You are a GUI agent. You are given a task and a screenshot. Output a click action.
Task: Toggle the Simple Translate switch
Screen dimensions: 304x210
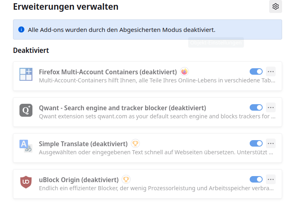(256, 143)
